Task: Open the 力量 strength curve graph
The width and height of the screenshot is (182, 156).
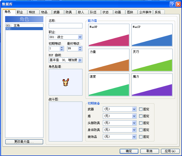Action: click(109, 60)
